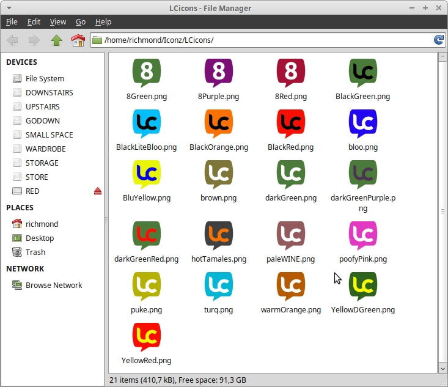This screenshot has height=387, width=448.
Task: Eject the RED device
Action: point(97,191)
